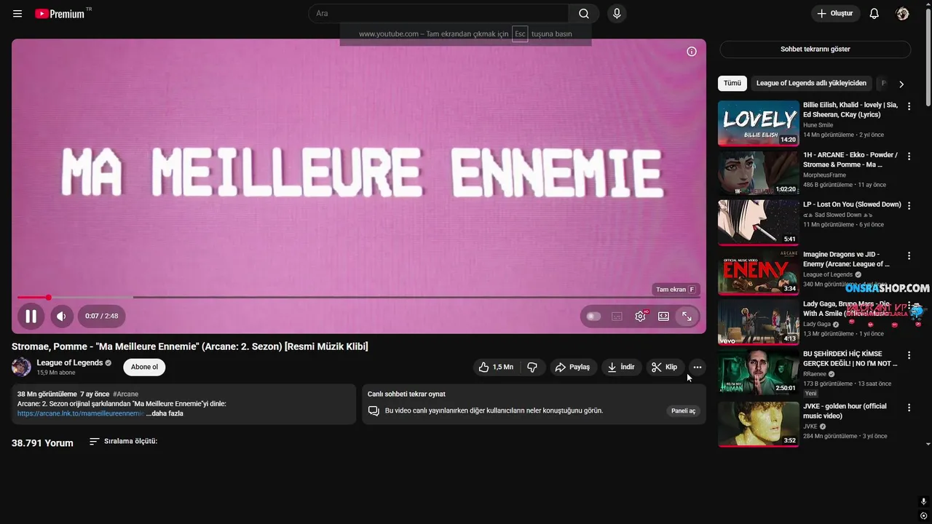932x524 pixels.
Task: Subscribe with Abone ol button
Action: [x=144, y=368]
